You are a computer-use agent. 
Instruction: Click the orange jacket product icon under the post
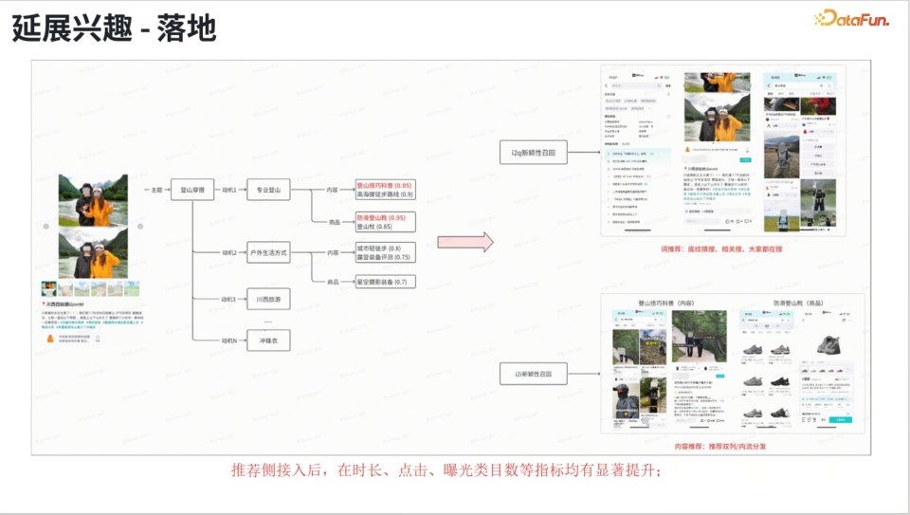pos(50,338)
